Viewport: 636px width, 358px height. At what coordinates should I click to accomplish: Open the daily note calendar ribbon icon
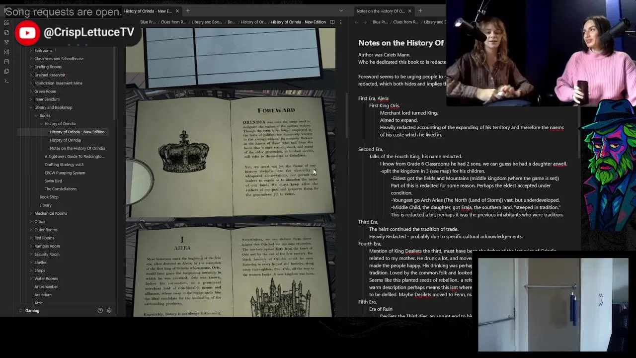[6, 62]
